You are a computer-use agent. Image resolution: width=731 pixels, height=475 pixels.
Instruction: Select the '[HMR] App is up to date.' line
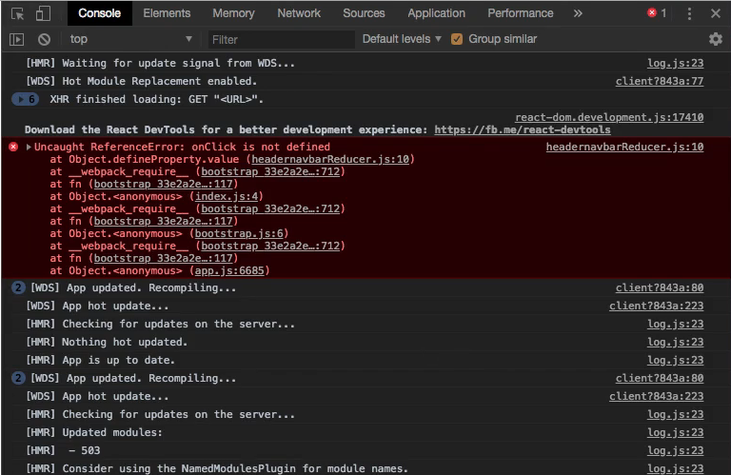tap(100, 361)
